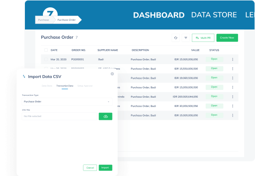Open row menu for IDR 19,060,500,000 order
This screenshot has width=255, height=176.
232,78
